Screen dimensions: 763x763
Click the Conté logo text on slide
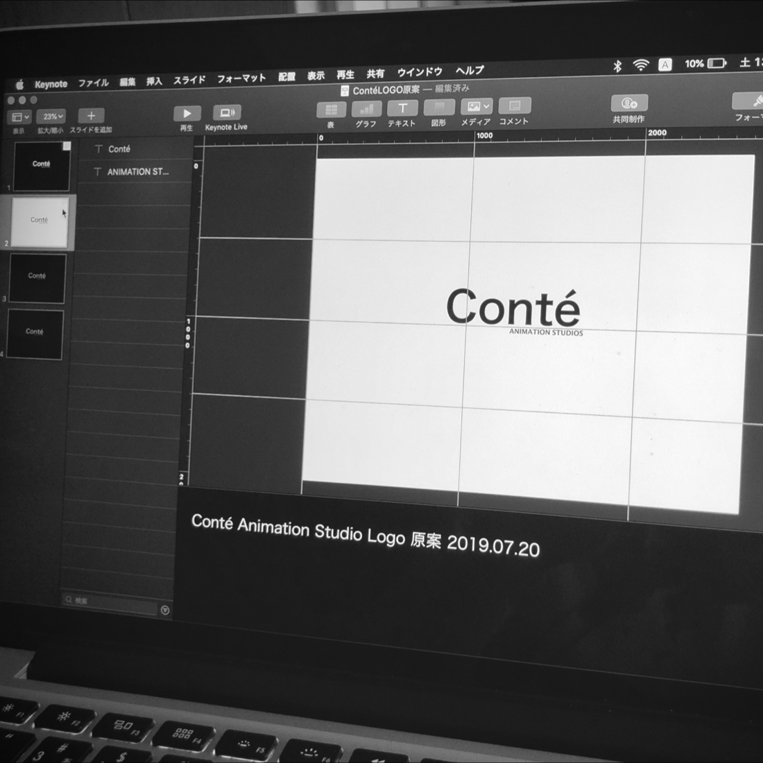click(513, 307)
